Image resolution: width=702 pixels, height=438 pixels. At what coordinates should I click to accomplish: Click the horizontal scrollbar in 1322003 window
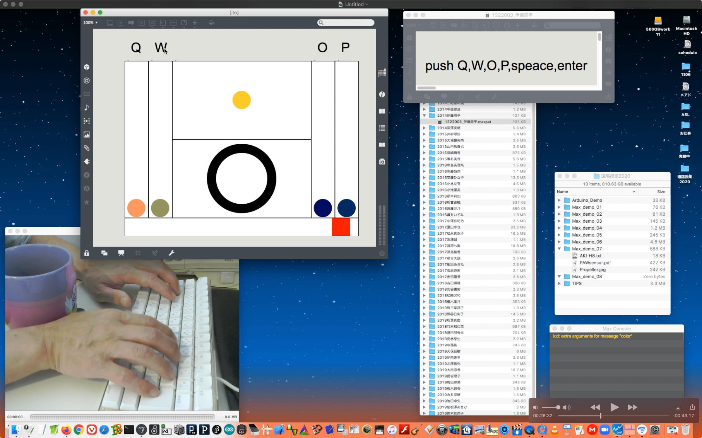[x=426, y=88]
